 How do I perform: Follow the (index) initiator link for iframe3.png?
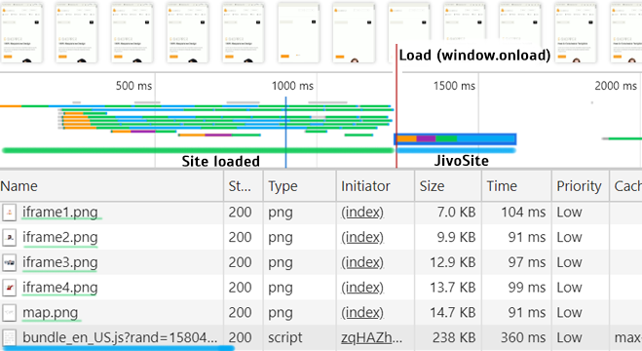[362, 262]
